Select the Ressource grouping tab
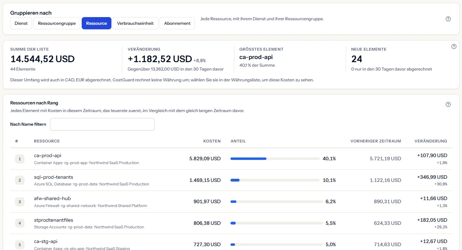The height and width of the screenshot is (250, 462). tap(96, 23)
